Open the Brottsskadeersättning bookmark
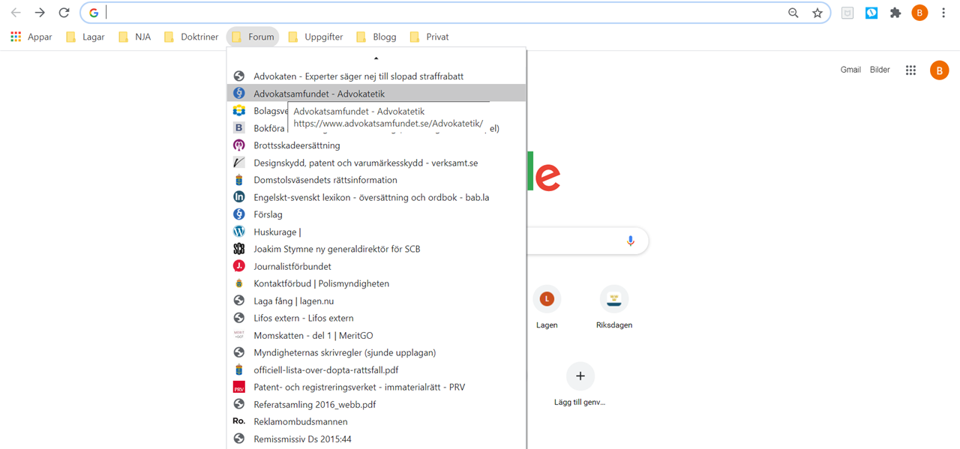The height and width of the screenshot is (449, 960). click(376, 145)
